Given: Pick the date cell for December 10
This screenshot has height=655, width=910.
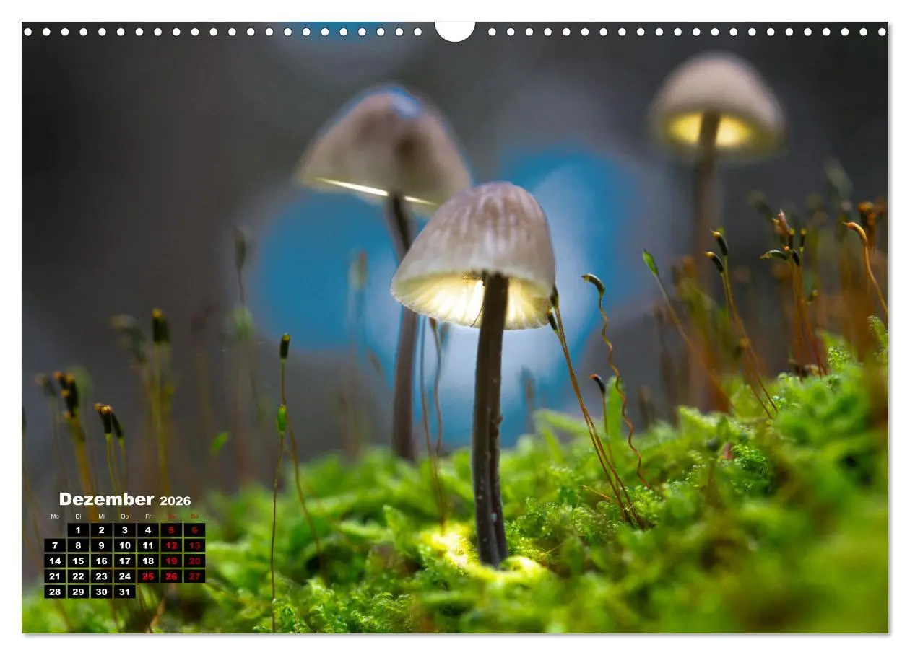Looking at the screenshot, I should point(124,545).
